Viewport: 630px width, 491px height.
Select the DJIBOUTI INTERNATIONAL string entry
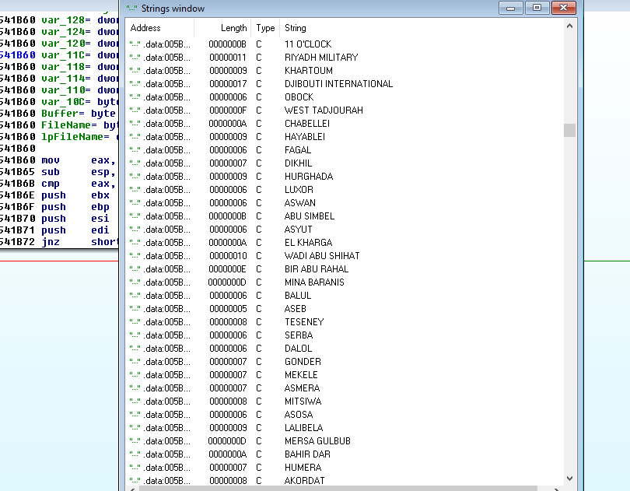click(338, 84)
